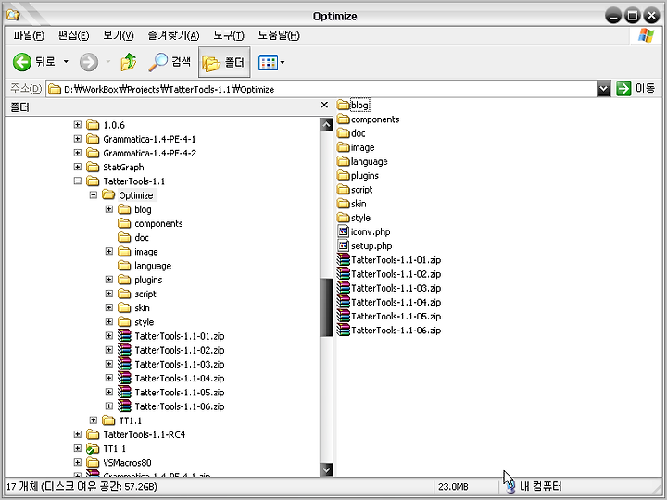Viewport: 667px width, 500px height.
Task: Open the 파일(F) menu
Action: 29,35
